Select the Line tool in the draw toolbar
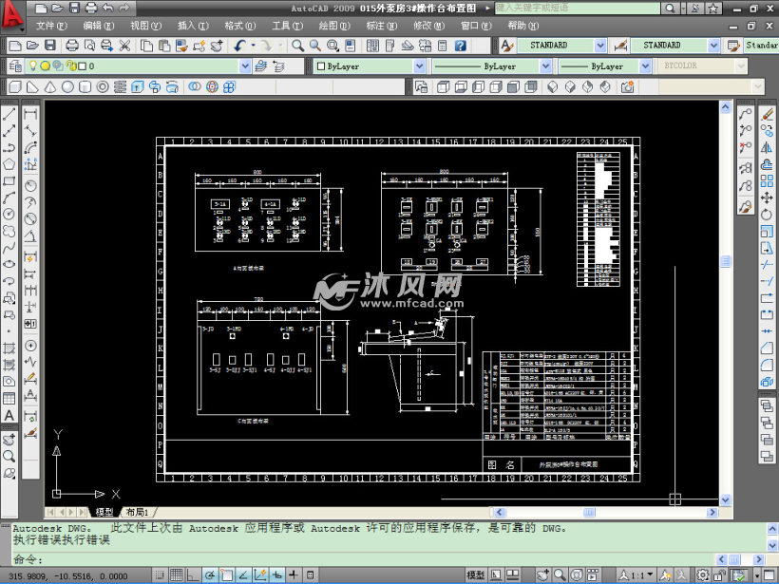This screenshot has width=779, height=584. [x=9, y=114]
